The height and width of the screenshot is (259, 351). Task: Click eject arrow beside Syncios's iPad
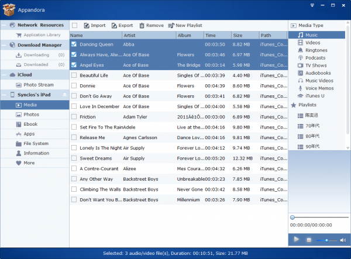pos(65,95)
